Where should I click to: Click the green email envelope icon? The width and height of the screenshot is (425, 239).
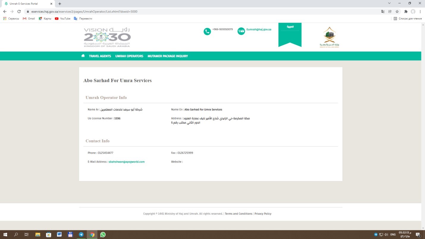pyautogui.click(x=241, y=31)
